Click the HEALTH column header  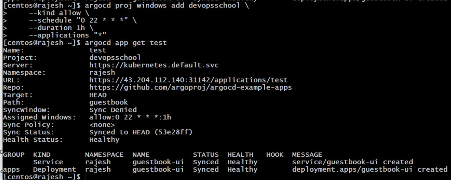coord(240,155)
